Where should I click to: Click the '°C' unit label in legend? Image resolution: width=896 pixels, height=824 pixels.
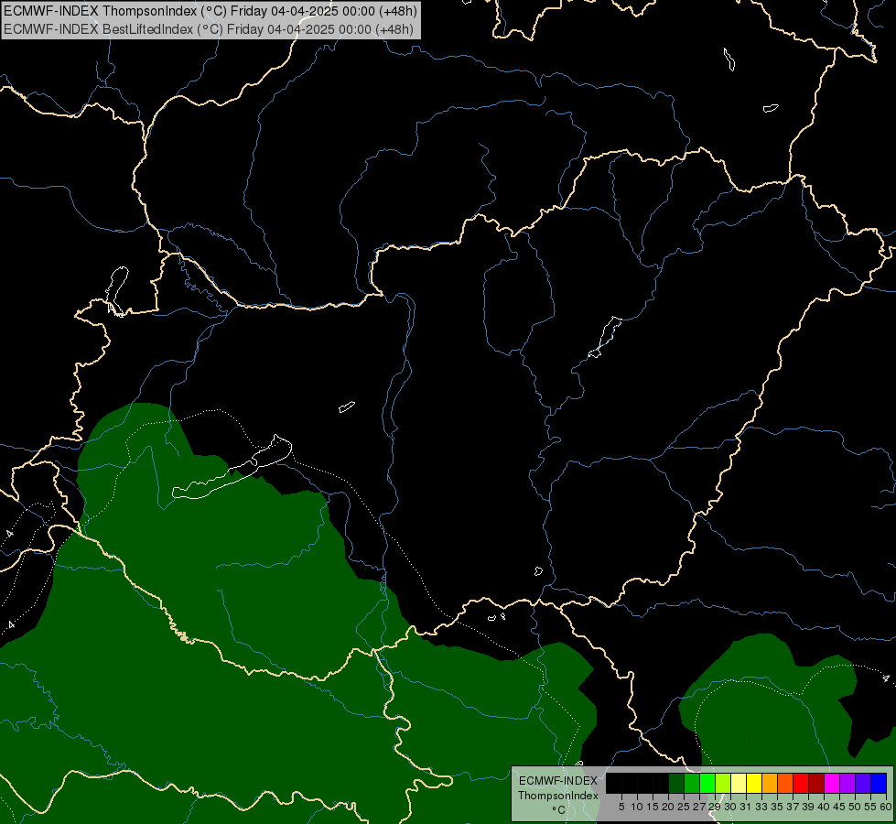point(558,809)
